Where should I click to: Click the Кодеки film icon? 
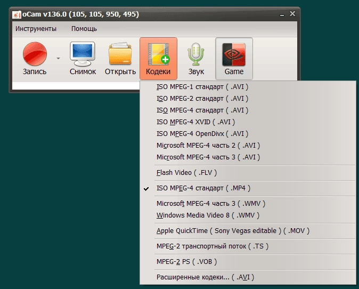pyautogui.click(x=158, y=59)
